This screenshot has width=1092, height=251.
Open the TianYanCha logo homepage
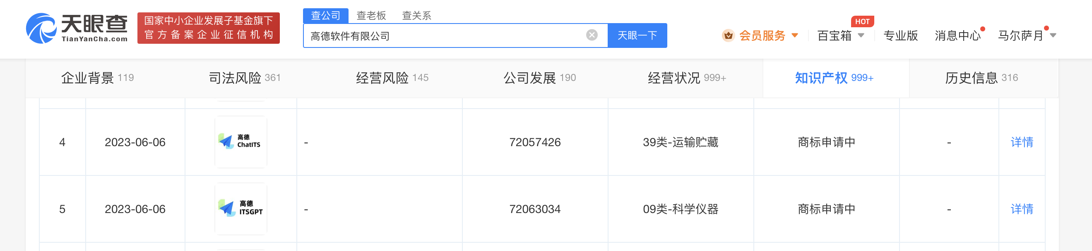pos(77,28)
